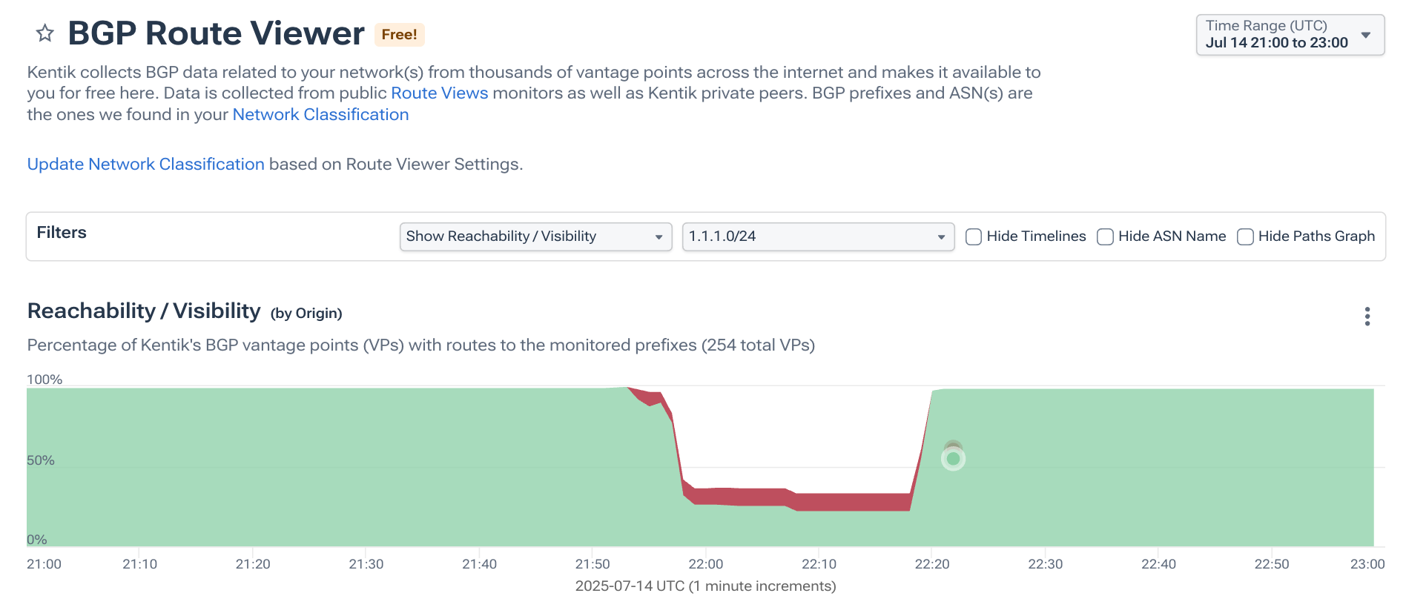Viewport: 1406px width, 616px height.
Task: Click Update Network Classification link
Action: [x=146, y=164]
